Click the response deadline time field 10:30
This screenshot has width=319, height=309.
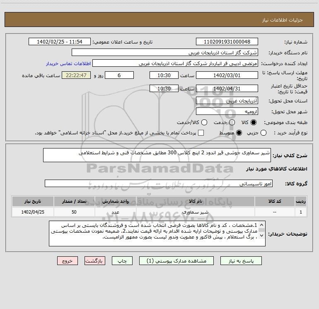coord(164,75)
